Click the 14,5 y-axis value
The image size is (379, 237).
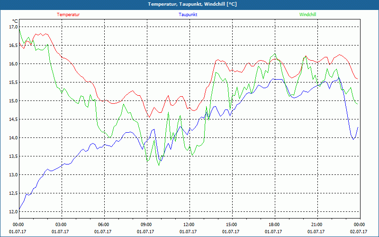[x=13, y=119]
